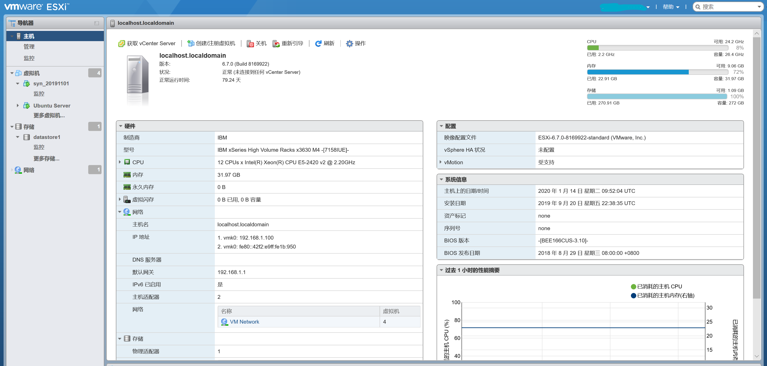The width and height of the screenshot is (767, 366).
Task: Open the Help dropdown menu
Action: point(671,7)
